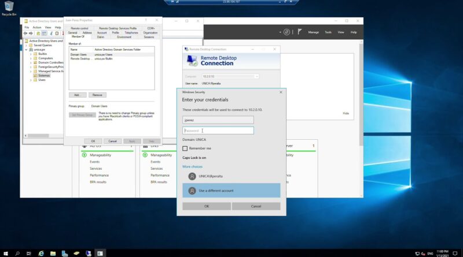Click Cancel in the credentials dialog
The image size is (463, 257).
(x=256, y=206)
